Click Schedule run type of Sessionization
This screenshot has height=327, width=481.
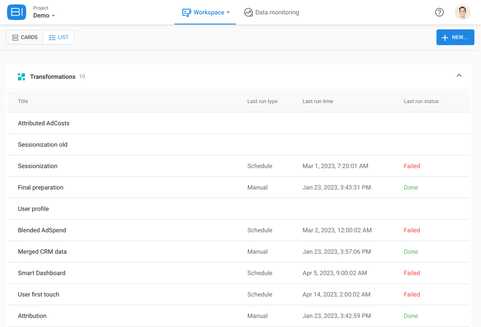pyautogui.click(x=260, y=166)
